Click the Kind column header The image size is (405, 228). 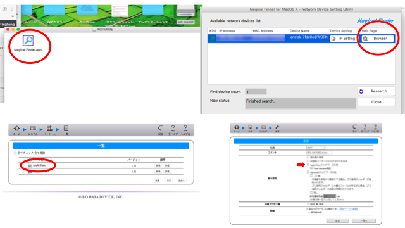(x=213, y=31)
